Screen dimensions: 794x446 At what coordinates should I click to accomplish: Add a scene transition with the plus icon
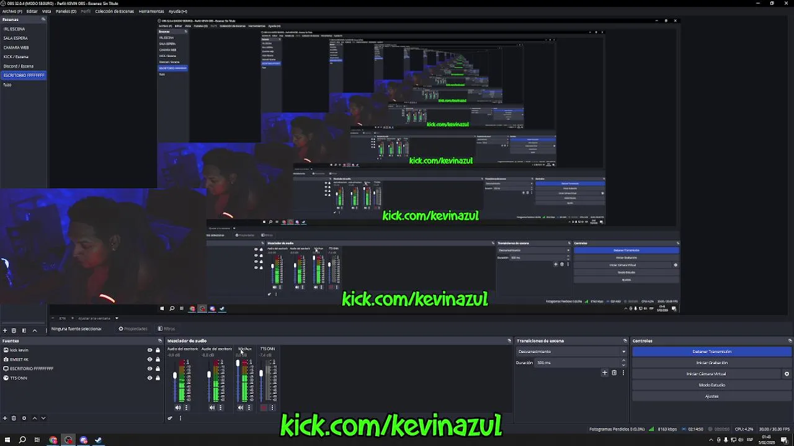pos(605,373)
